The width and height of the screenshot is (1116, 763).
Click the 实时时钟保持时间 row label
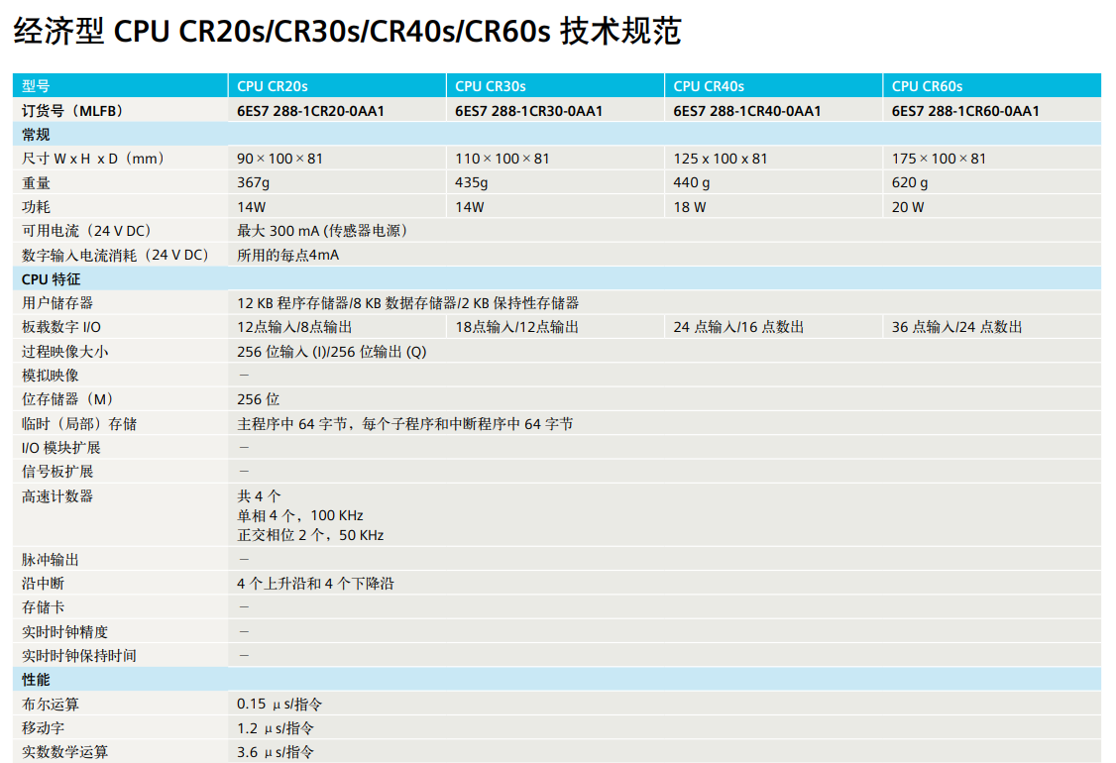coord(79,656)
